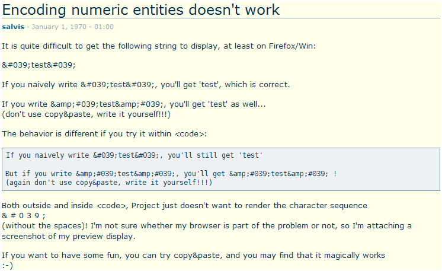Viewport: 442px width, 271px height.
Task: Click the smiley ":-)" text
Action: pyautogui.click(x=7, y=265)
